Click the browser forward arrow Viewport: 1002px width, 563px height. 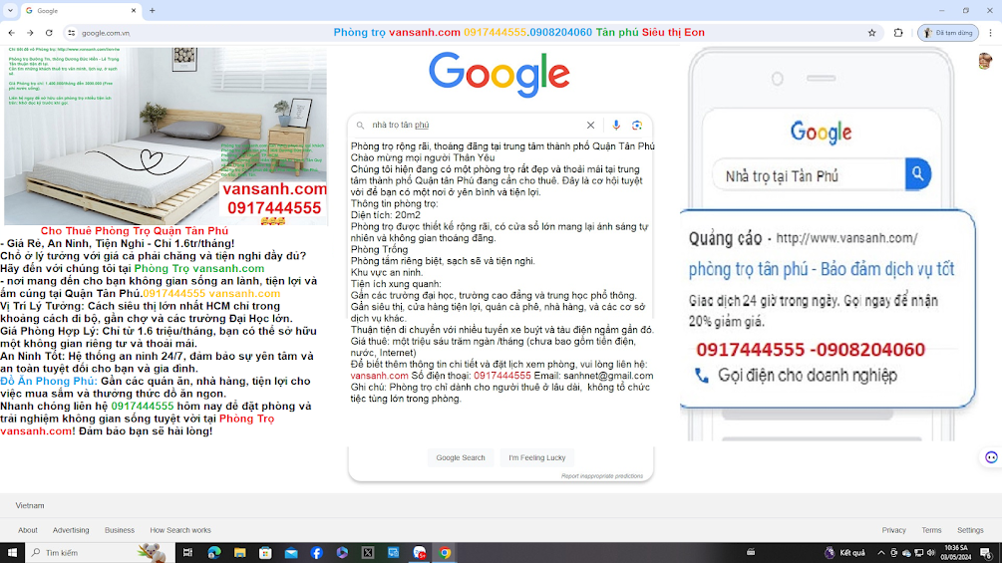(30, 33)
